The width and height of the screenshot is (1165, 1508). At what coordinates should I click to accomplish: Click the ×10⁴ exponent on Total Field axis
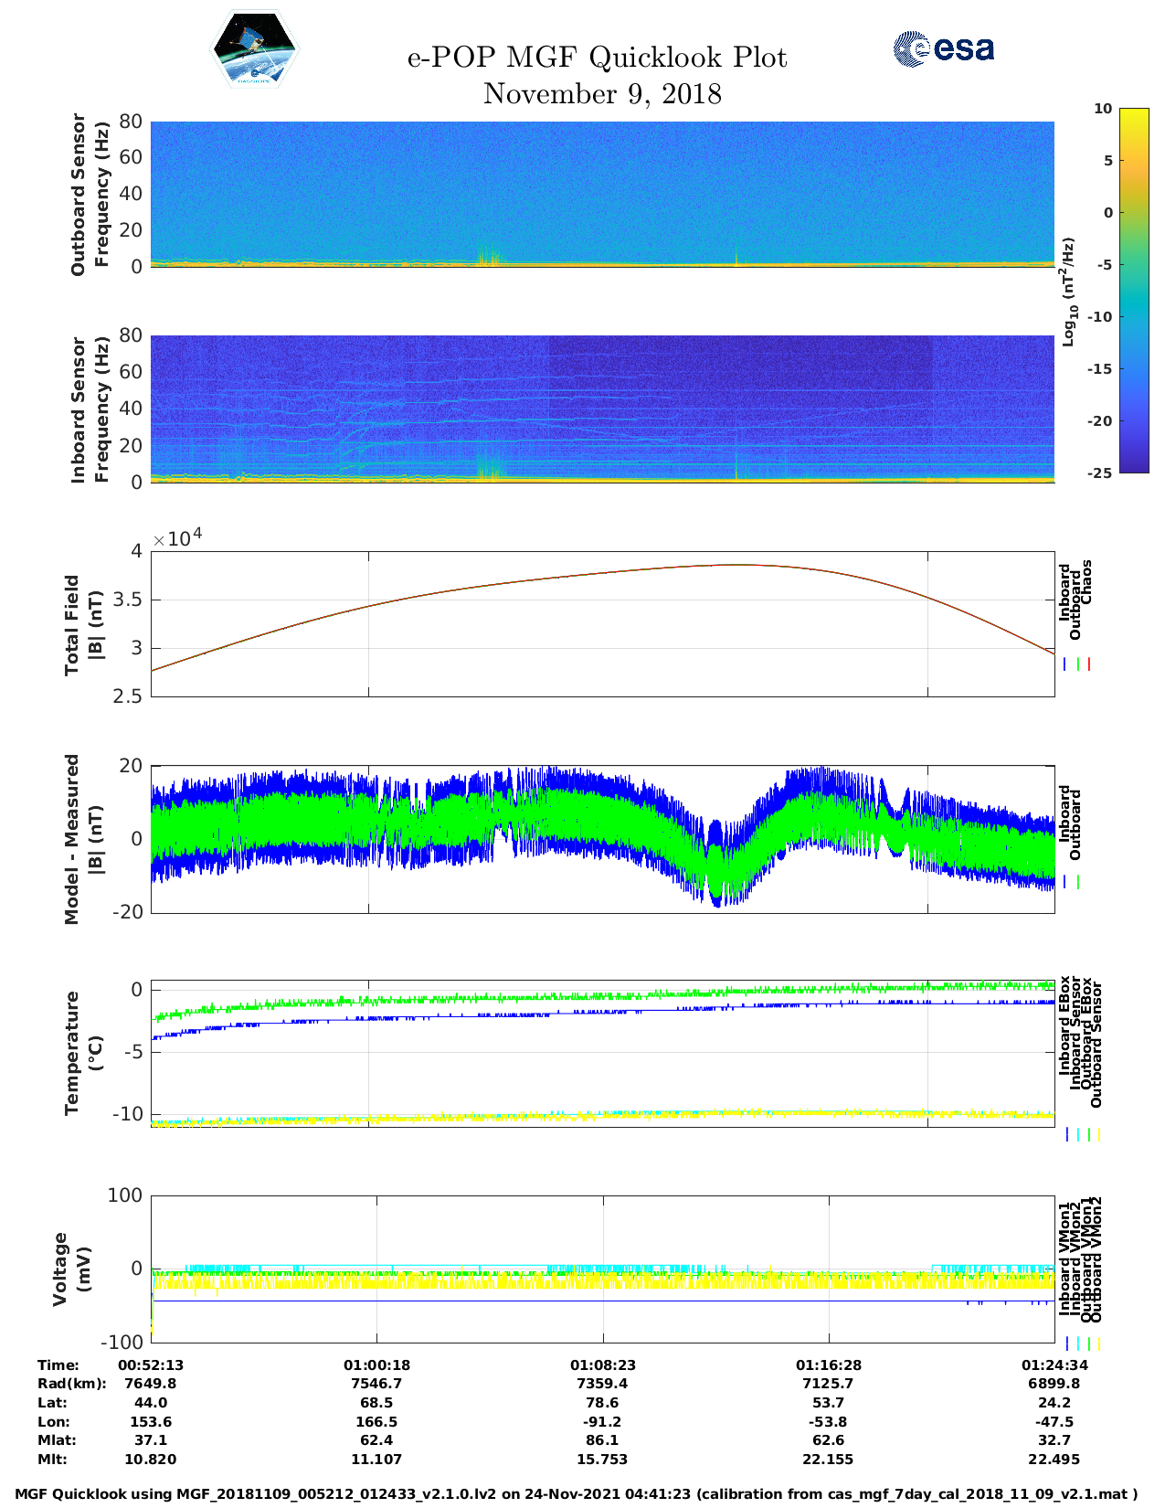[177, 538]
